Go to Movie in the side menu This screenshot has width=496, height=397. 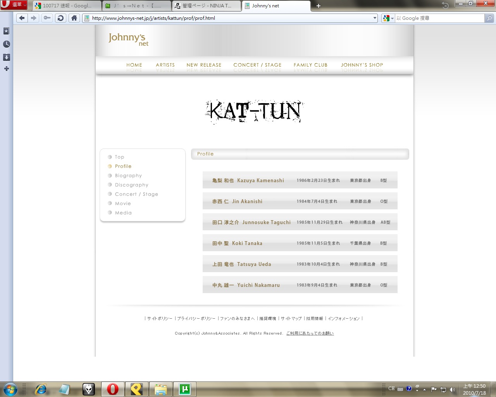pos(123,204)
